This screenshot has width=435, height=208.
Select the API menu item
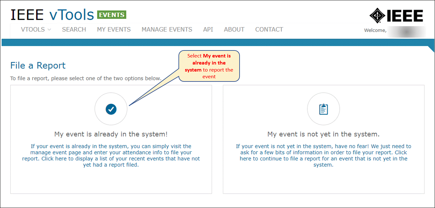[208, 29]
